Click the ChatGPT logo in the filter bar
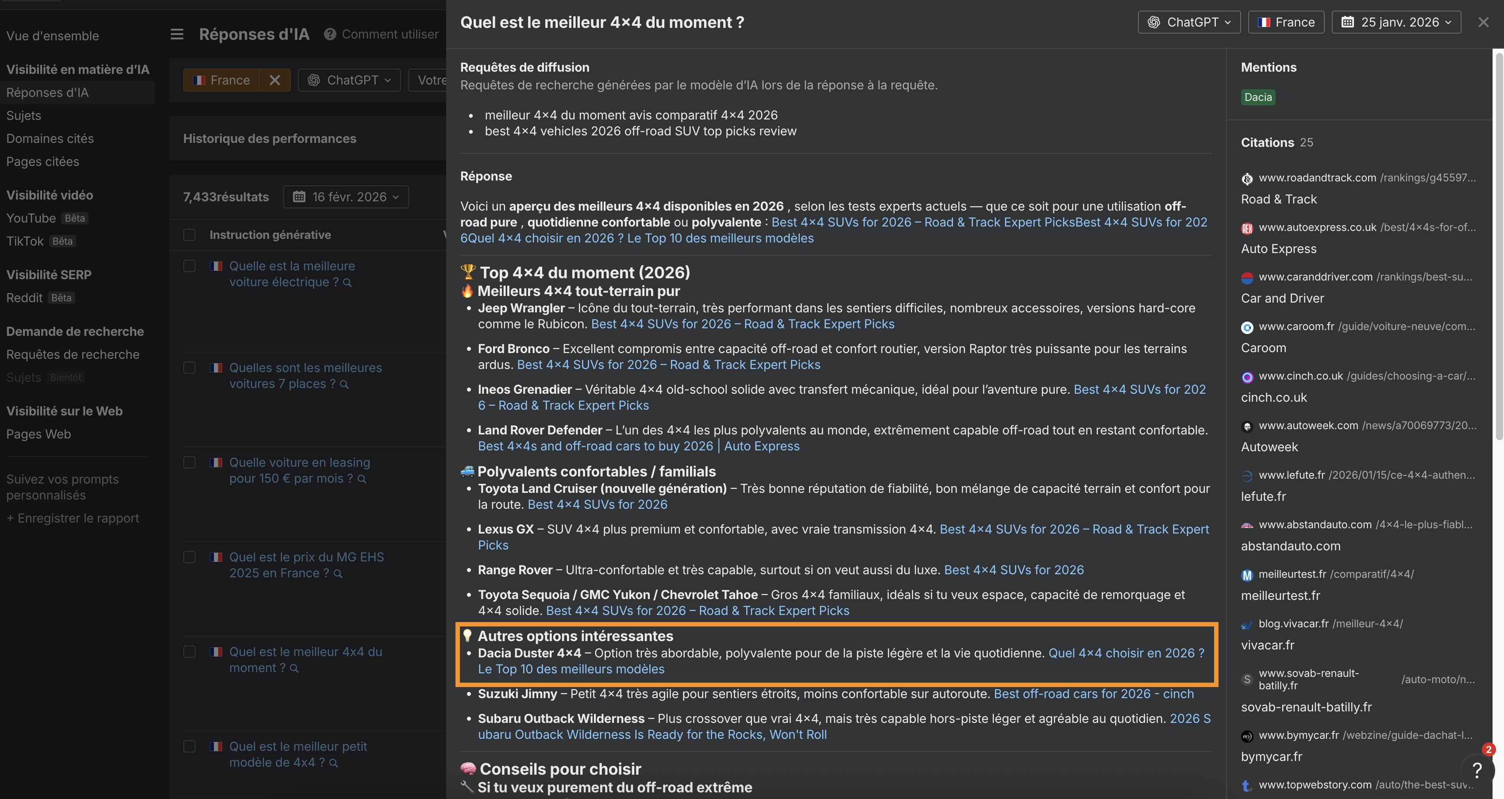The width and height of the screenshot is (1504, 799). coord(314,80)
